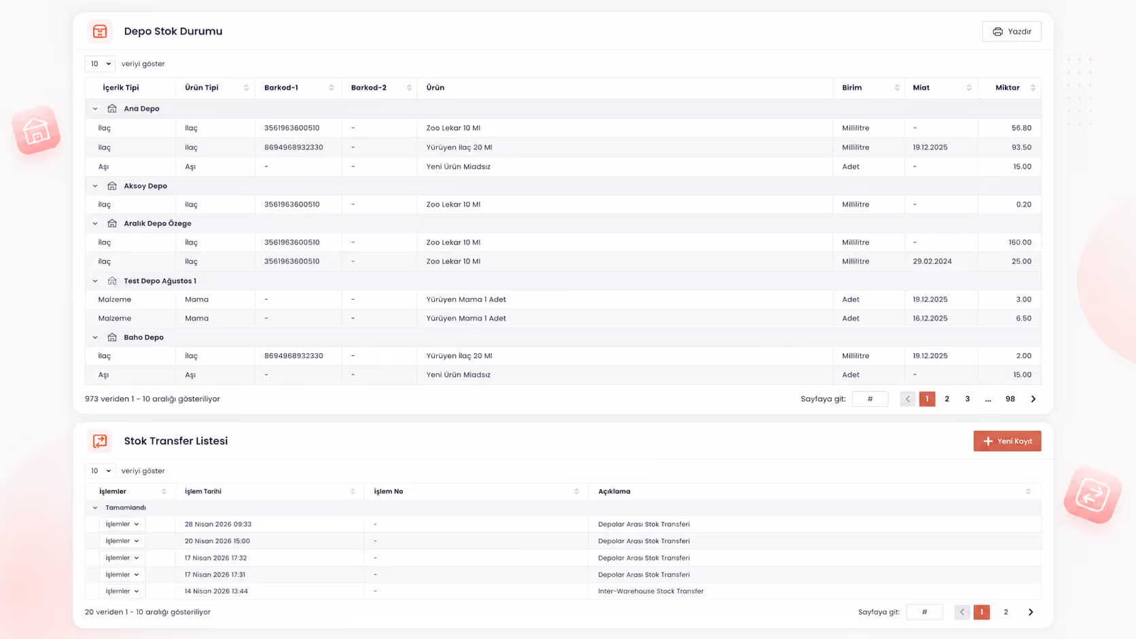Viewport: 1136px width, 639px height.
Task: Open İşlemler menu for 20 Nisan 2026 15:00
Action: [122, 541]
